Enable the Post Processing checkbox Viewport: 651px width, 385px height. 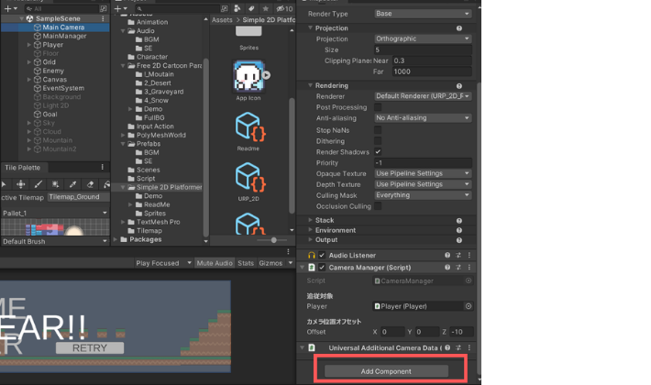(x=378, y=107)
